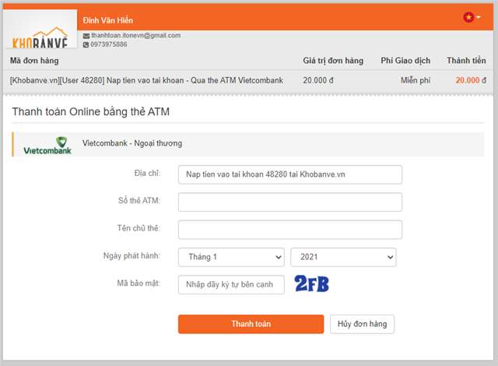Click the Khobanve logo
The height and width of the screenshot is (366, 498).
tap(40, 29)
